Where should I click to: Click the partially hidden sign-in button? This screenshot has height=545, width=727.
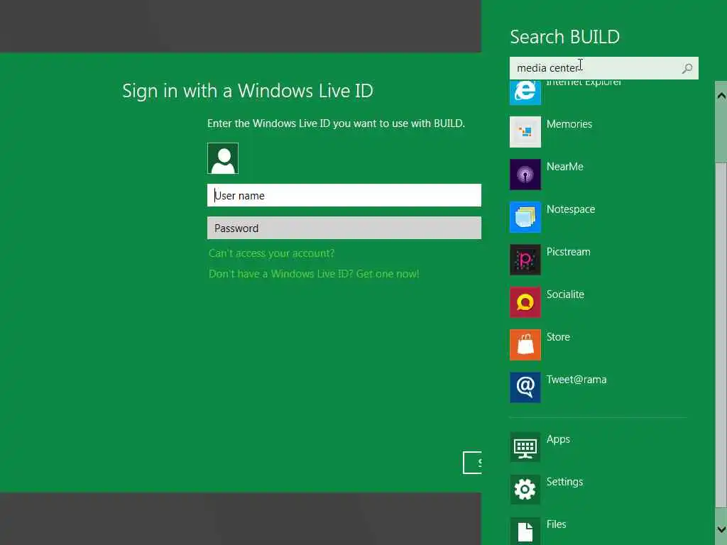point(472,463)
